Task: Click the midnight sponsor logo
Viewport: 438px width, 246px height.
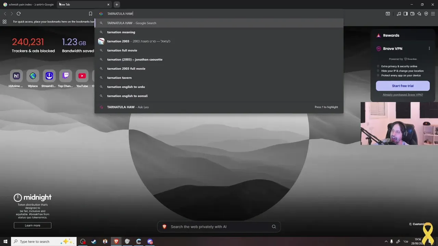Action: coord(33,197)
